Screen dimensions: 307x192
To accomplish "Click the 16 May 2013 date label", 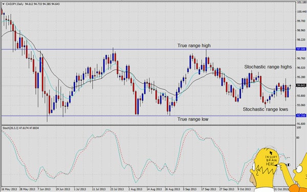I will (x=9, y=189).
